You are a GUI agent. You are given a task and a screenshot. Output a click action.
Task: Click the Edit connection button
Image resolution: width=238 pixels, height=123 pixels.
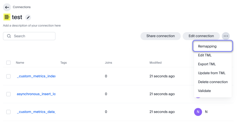201,36
